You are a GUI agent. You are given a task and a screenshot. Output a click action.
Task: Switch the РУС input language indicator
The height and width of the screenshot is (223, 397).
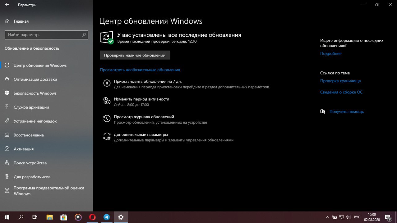357,217
